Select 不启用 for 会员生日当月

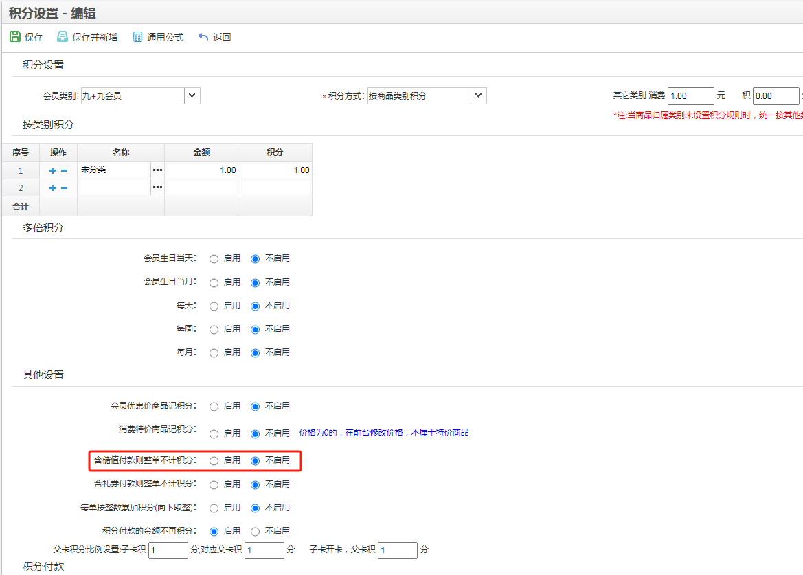click(255, 282)
